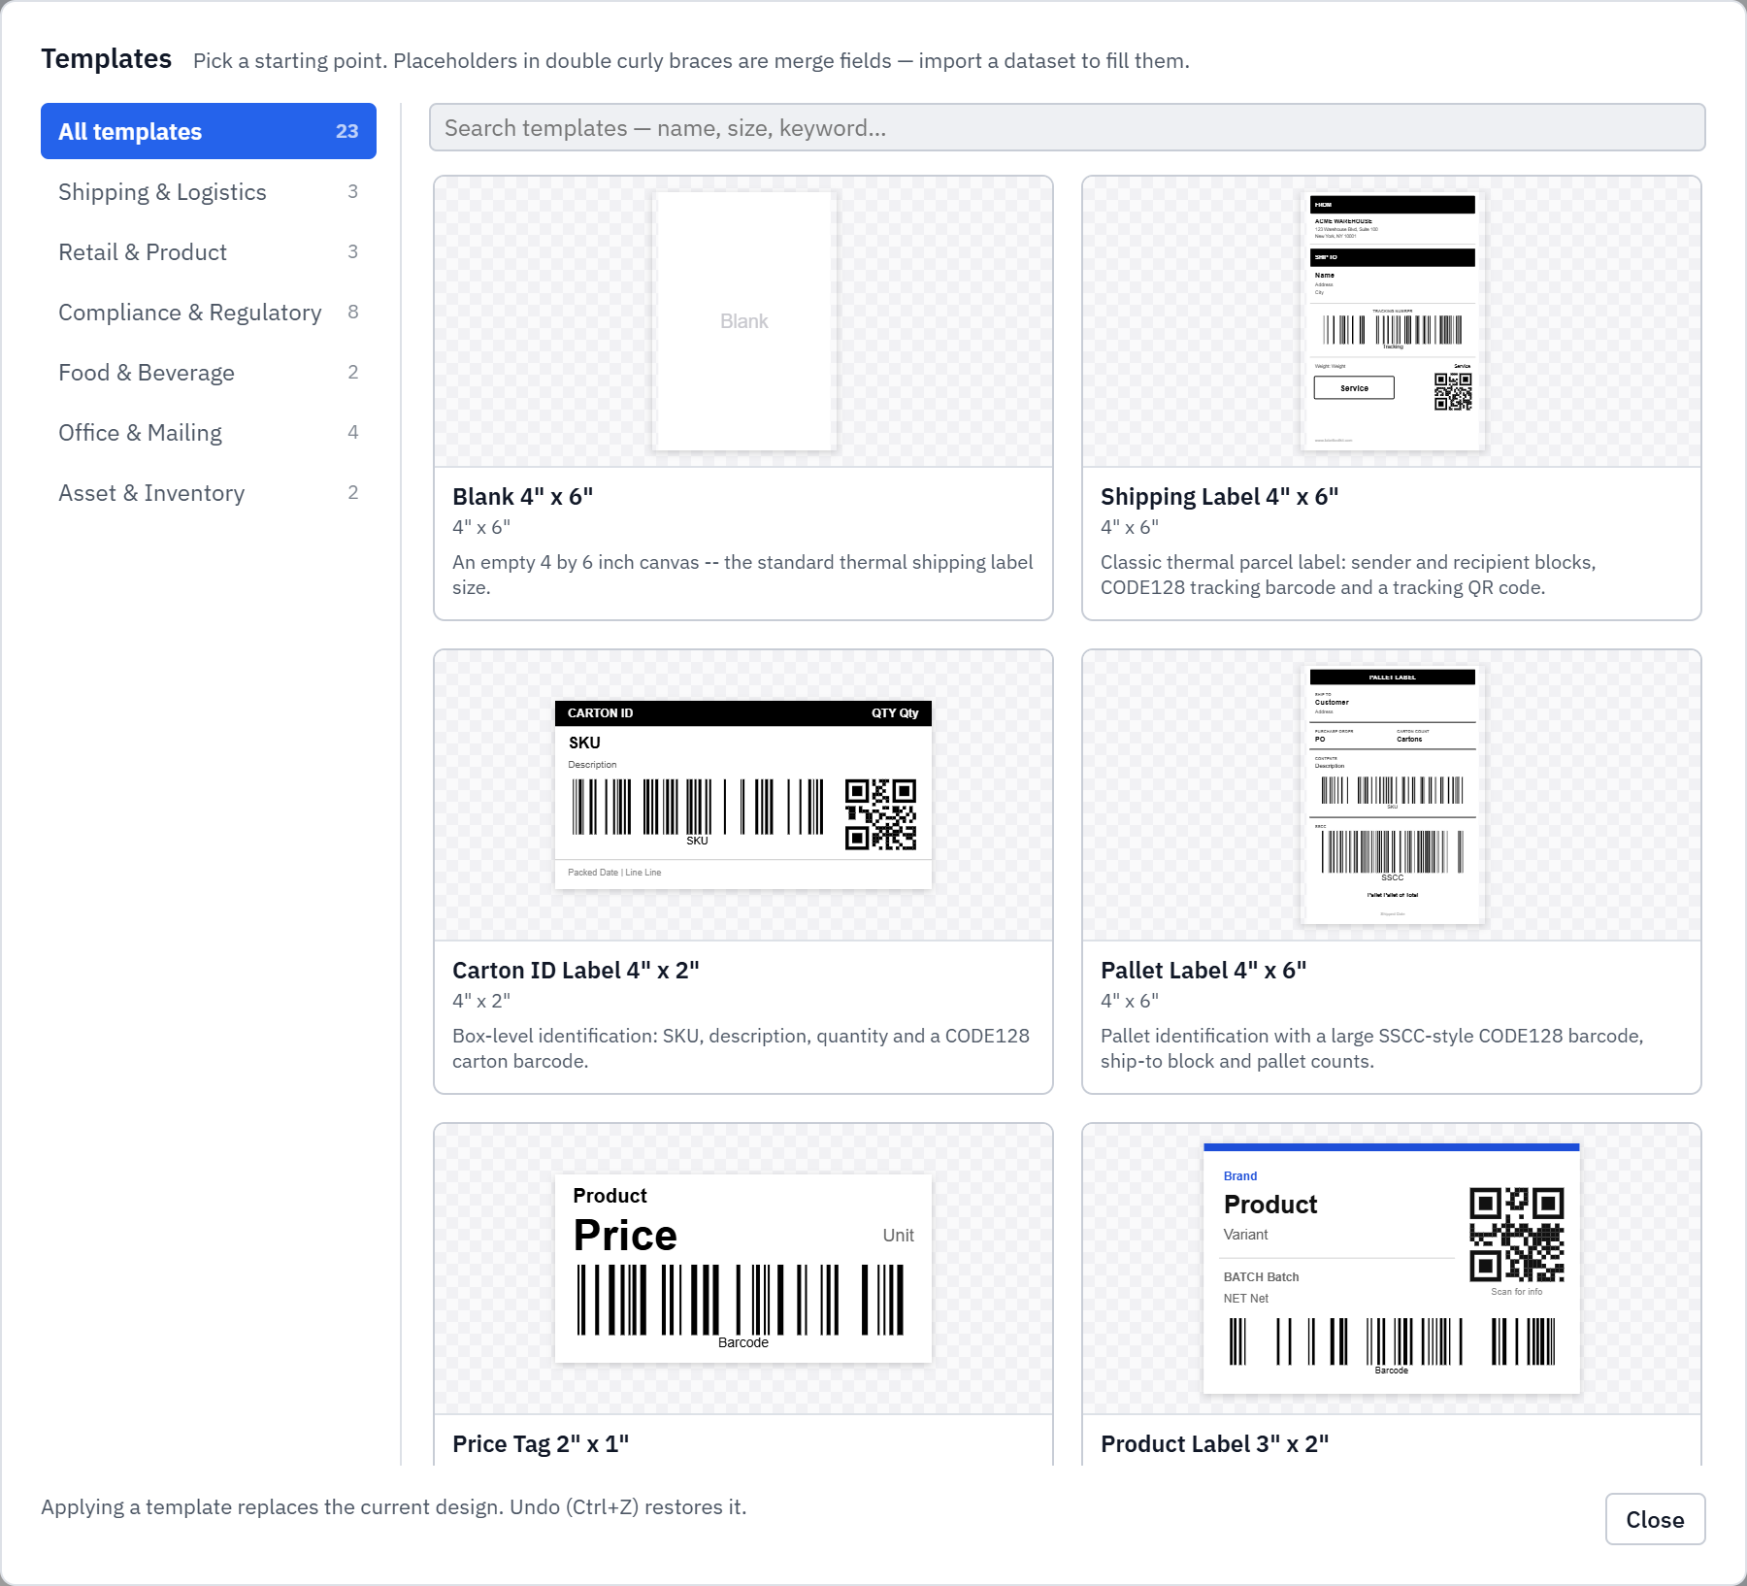The height and width of the screenshot is (1586, 1747).
Task: Choose the Product Label 3" x 2" preview
Action: pyautogui.click(x=1392, y=1269)
